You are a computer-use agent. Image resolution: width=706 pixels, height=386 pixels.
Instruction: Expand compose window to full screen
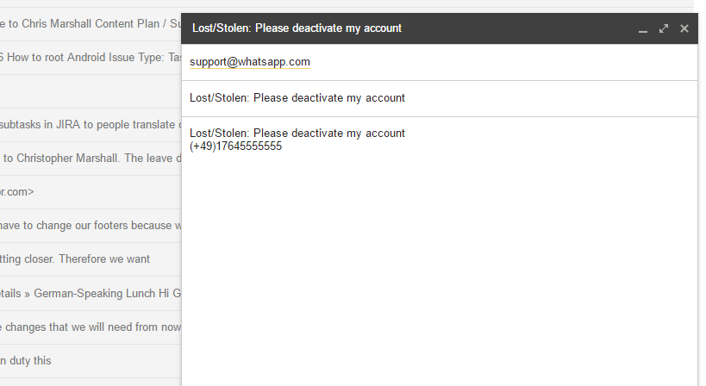click(664, 28)
